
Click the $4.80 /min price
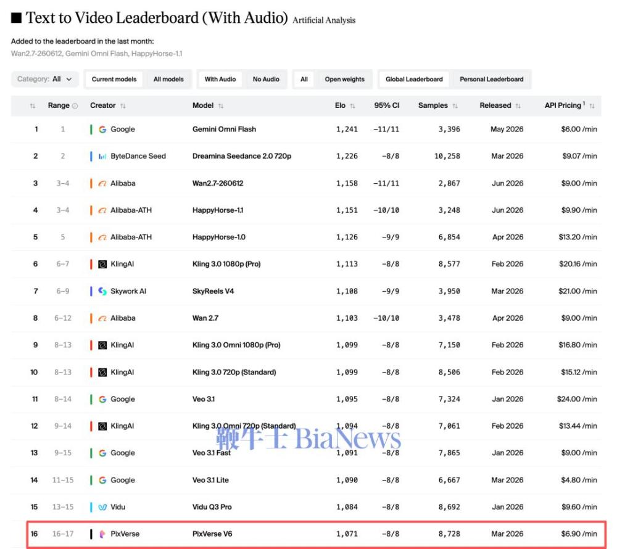pyautogui.click(x=579, y=480)
